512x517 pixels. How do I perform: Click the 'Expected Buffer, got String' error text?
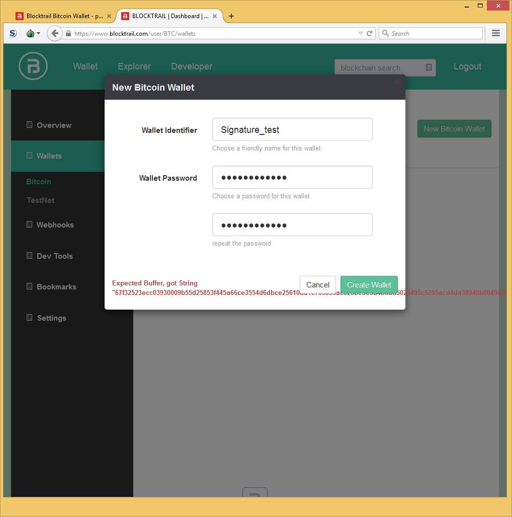tap(155, 283)
